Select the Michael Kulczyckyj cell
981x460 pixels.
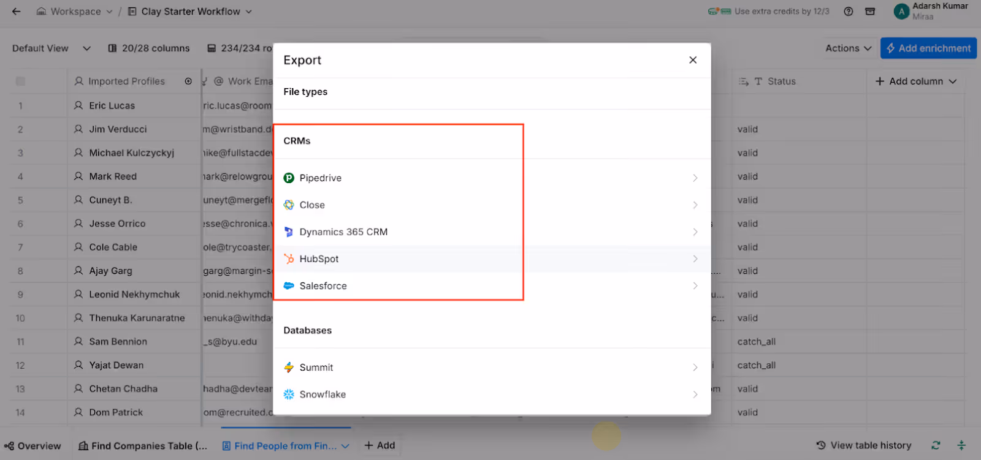click(134, 153)
